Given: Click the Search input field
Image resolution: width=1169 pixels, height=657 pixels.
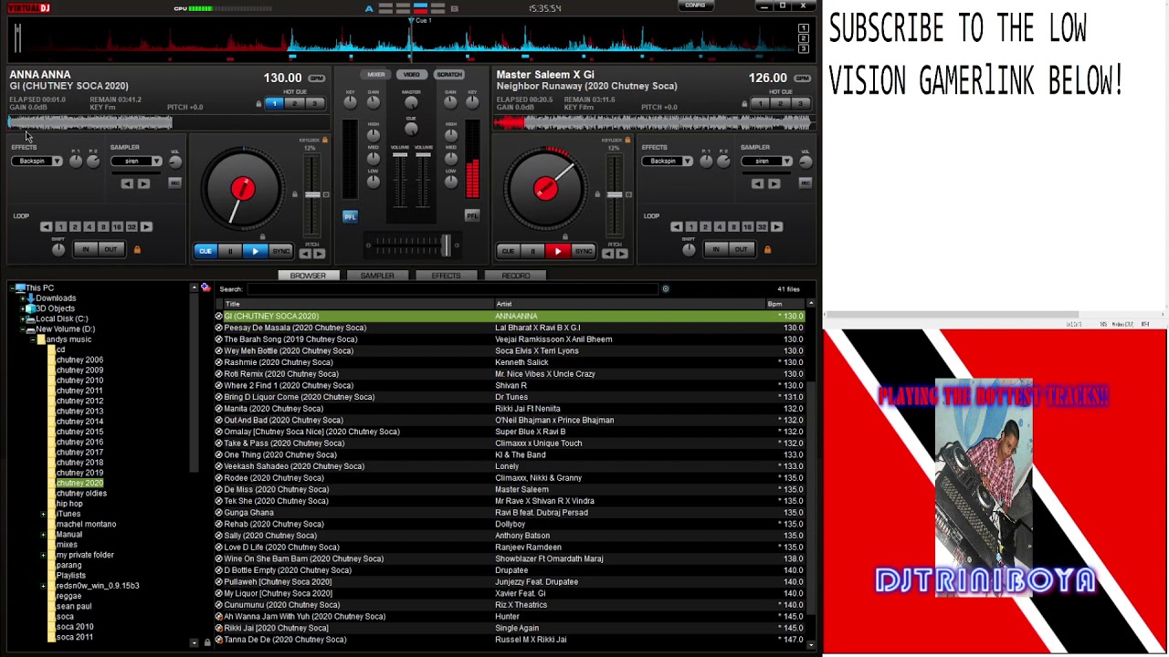Looking at the screenshot, I should pos(452,289).
